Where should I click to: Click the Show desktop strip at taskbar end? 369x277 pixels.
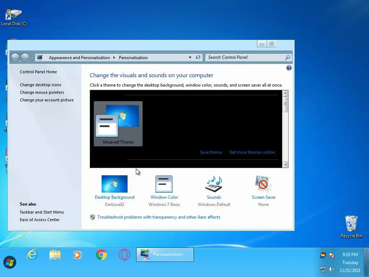click(x=366, y=262)
